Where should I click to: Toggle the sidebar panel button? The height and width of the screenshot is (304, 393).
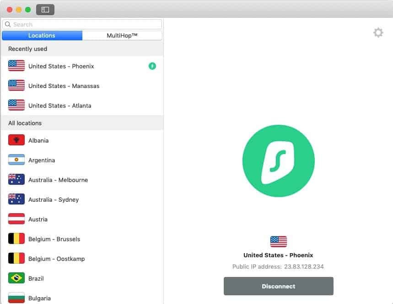(x=45, y=10)
